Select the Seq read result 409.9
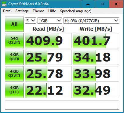 (48, 41)
